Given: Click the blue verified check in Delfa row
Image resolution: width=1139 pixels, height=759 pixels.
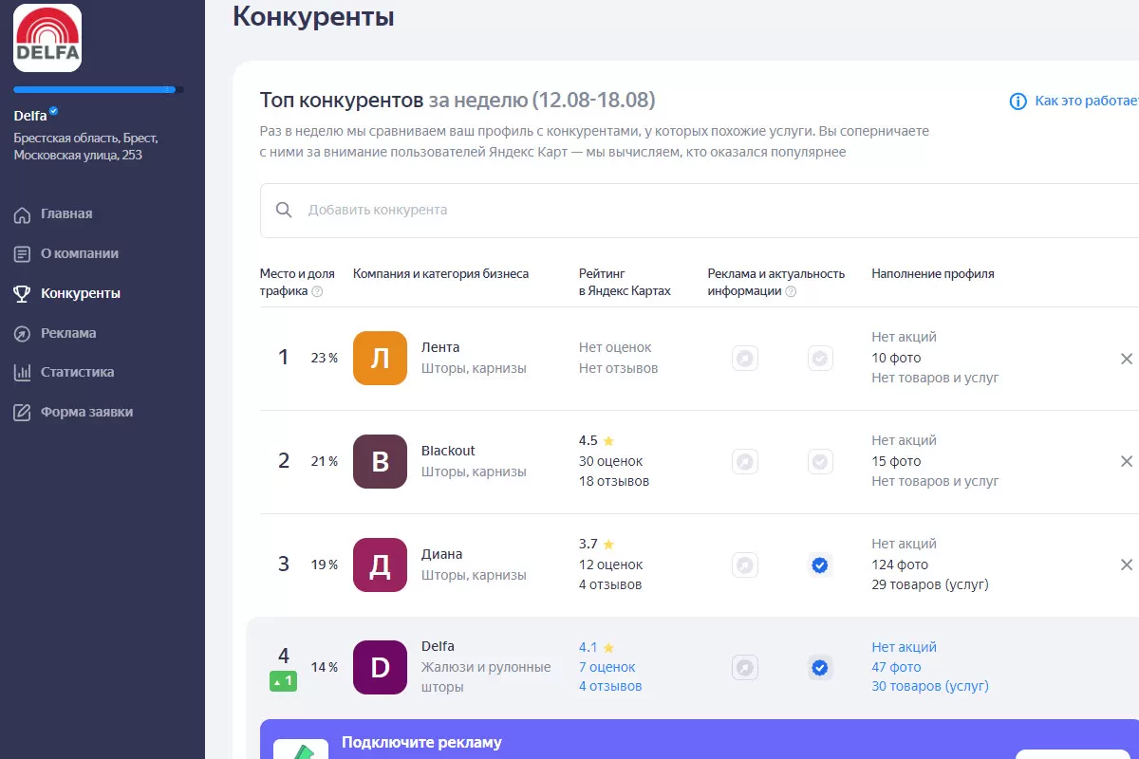Looking at the screenshot, I should click(820, 668).
